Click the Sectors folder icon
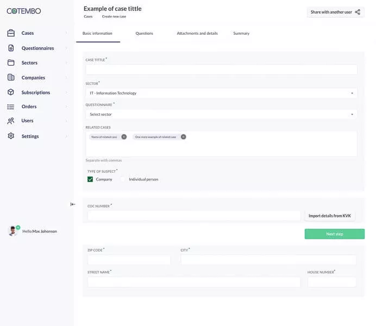Image resolution: width=376 pixels, height=326 pixels. (11, 62)
